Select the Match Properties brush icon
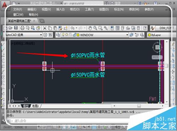 pyautogui.click(x=61, y=28)
